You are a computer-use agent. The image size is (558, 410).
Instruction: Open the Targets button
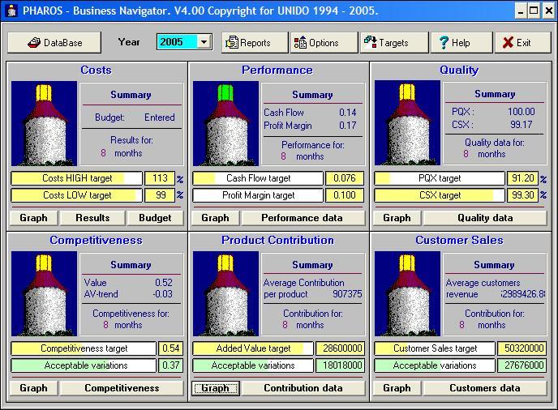(394, 43)
